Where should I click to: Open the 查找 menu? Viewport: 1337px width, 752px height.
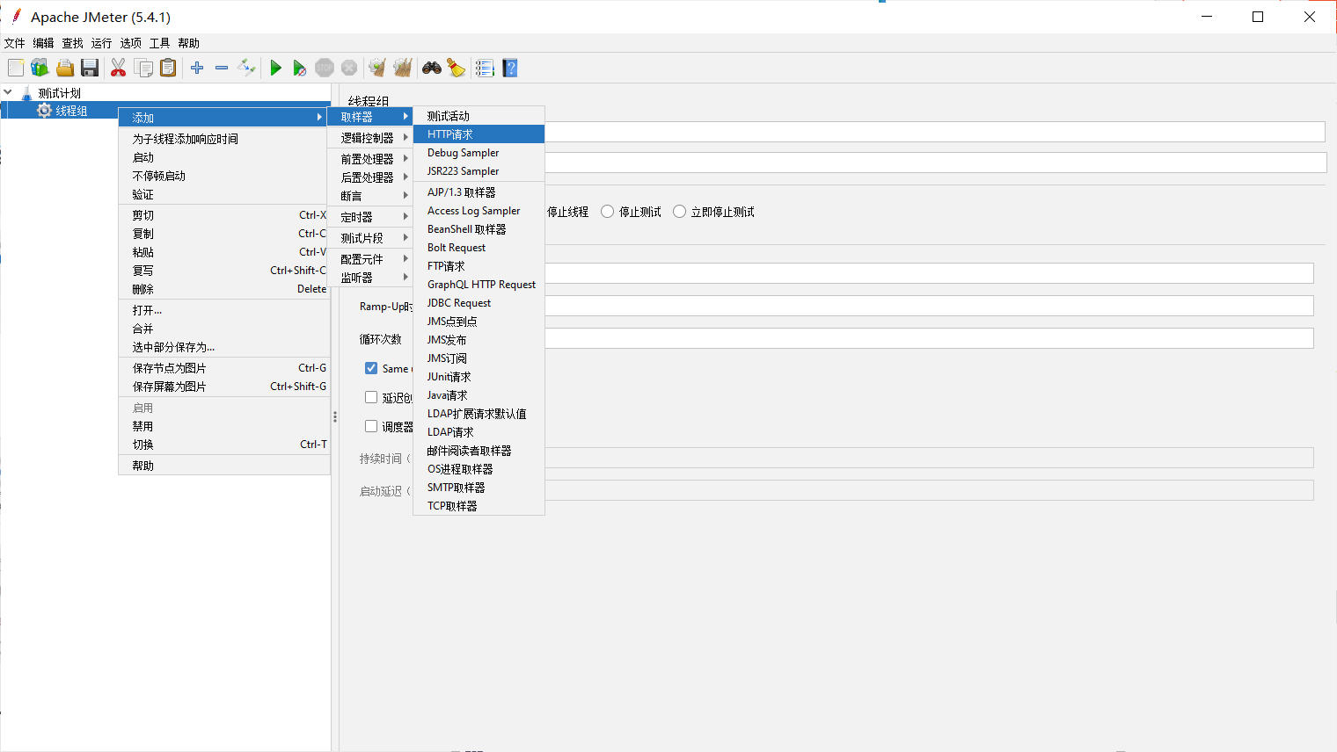72,43
